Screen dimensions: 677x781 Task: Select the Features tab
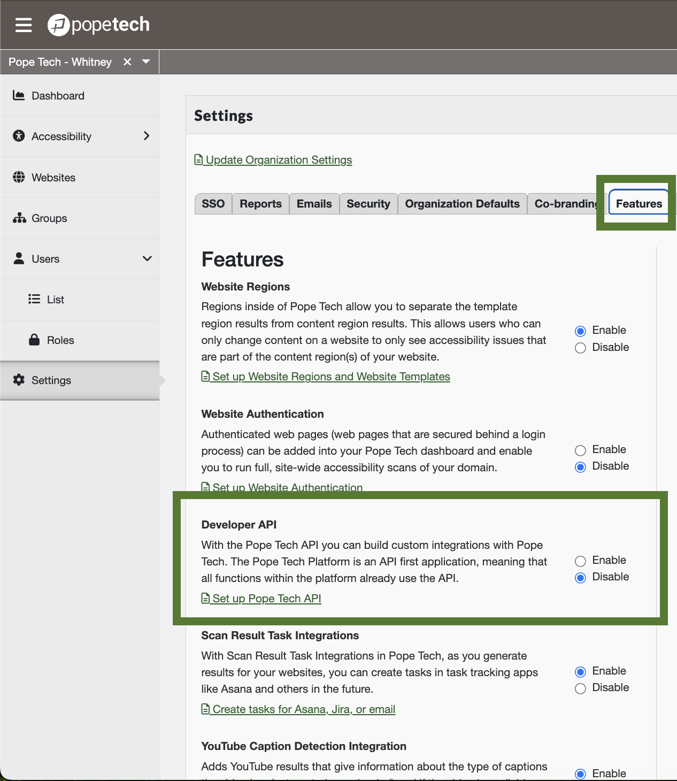click(x=639, y=204)
